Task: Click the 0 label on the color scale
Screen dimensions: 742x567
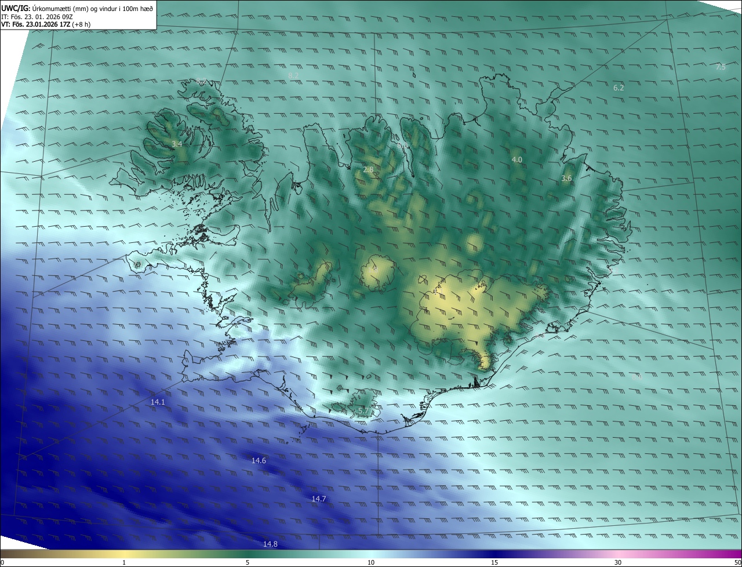Action: pos(2,563)
